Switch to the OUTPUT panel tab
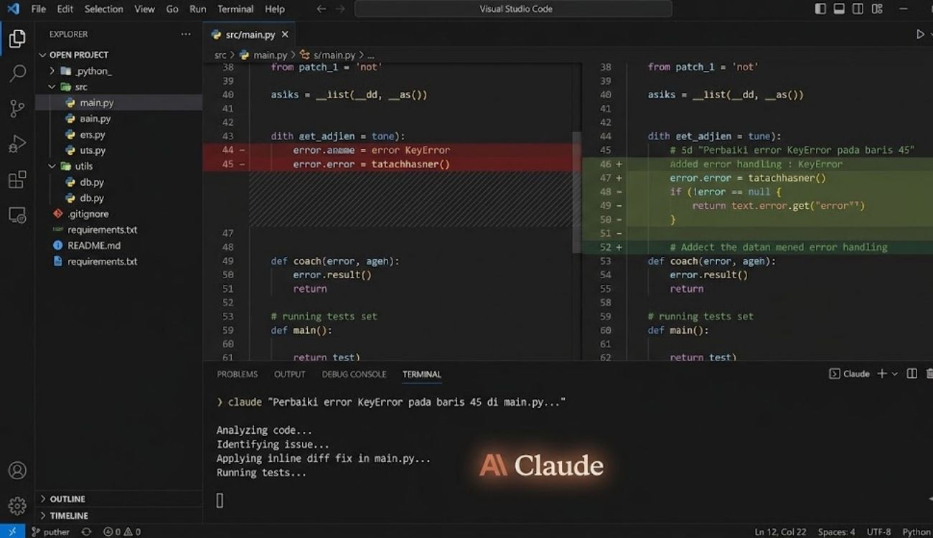The width and height of the screenshot is (933, 538). (x=290, y=374)
